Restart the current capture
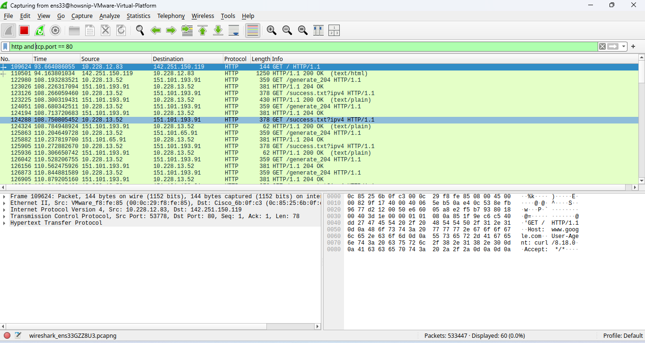Image resolution: width=645 pixels, height=343 pixels. pos(40,31)
